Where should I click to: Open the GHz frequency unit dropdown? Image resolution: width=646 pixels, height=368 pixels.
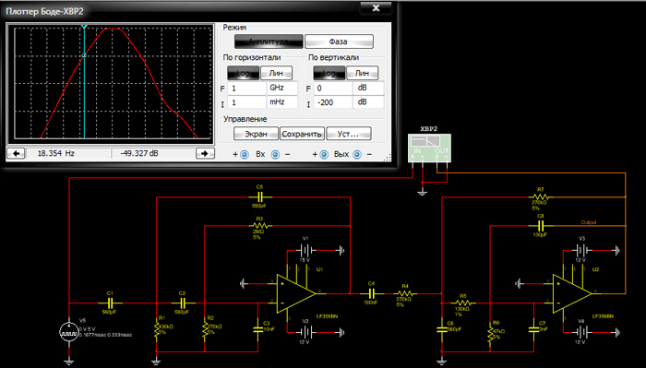pos(282,88)
